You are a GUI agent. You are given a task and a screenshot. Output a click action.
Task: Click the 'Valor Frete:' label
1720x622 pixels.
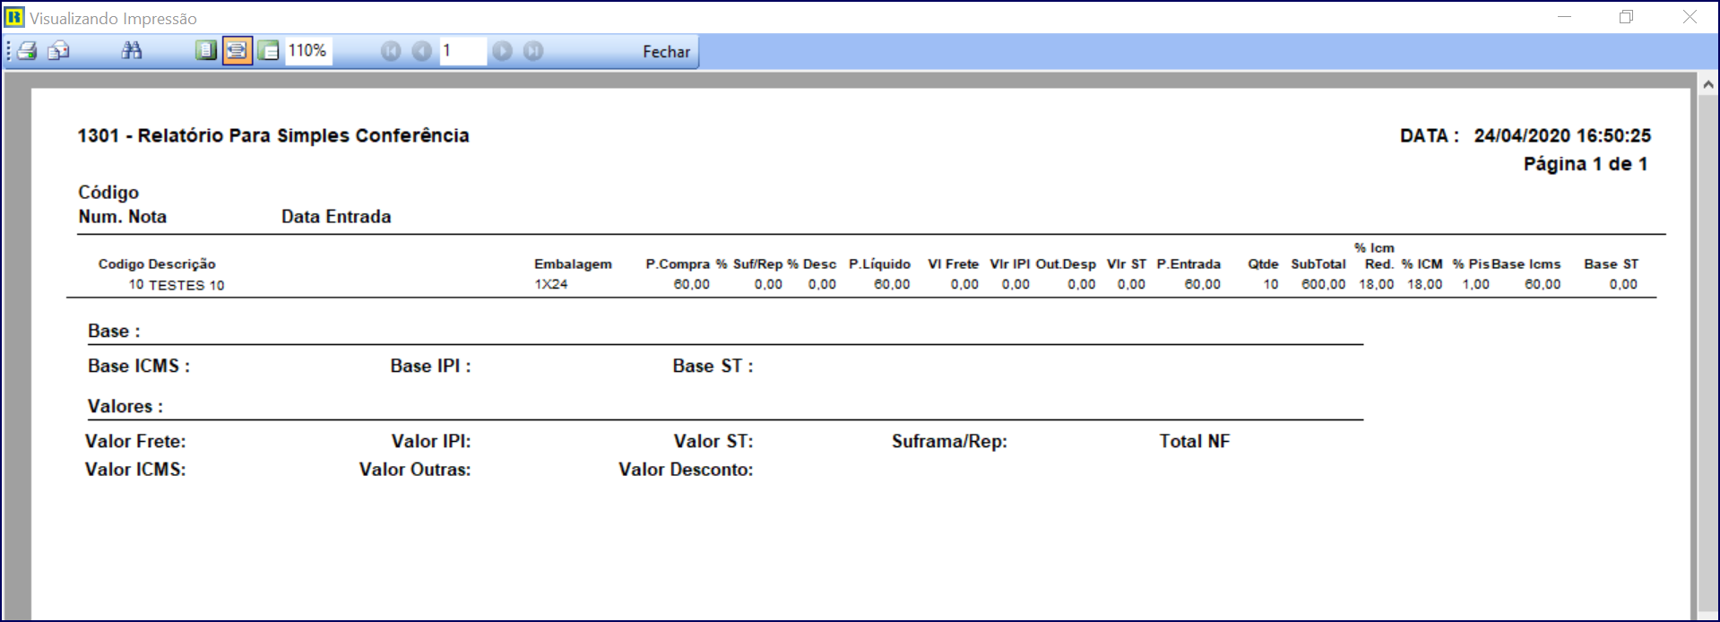click(x=135, y=442)
